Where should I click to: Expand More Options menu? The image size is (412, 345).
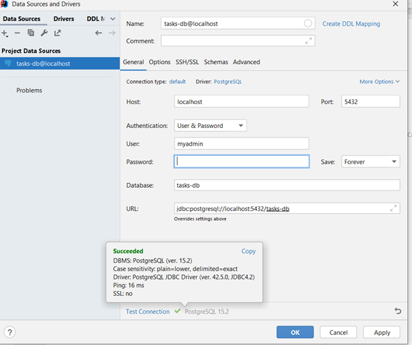(x=379, y=82)
